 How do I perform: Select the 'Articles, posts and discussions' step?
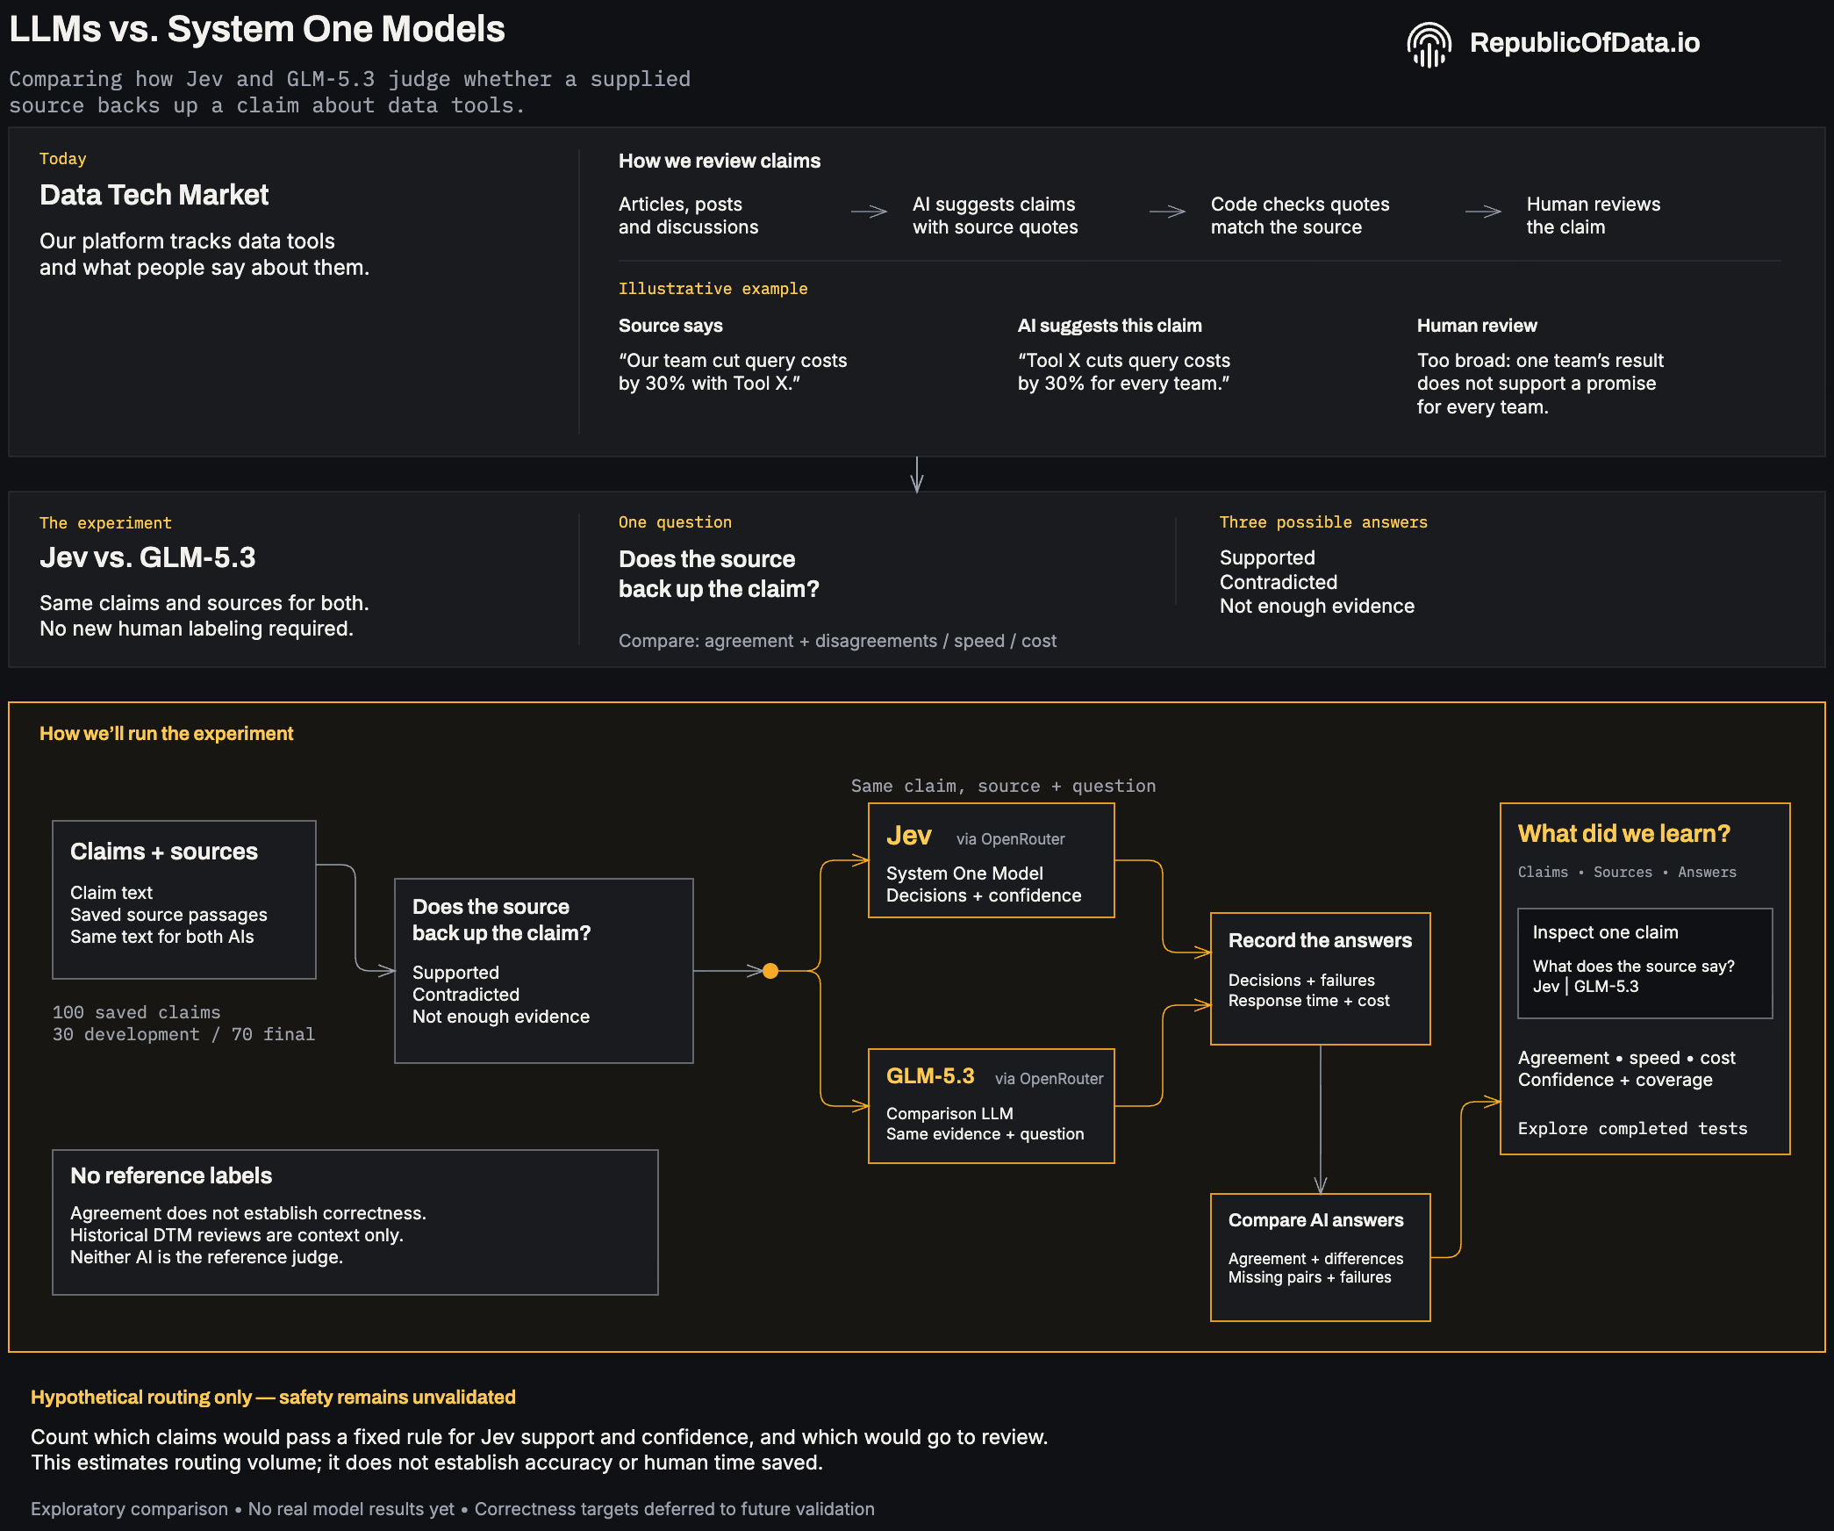point(689,215)
